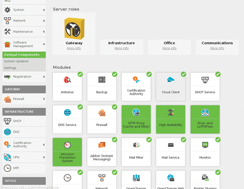Toggle the Monitor module checkmark

218,140
